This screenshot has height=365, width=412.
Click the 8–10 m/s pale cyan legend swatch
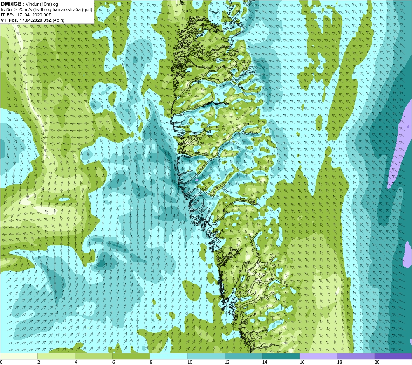tap(169, 356)
